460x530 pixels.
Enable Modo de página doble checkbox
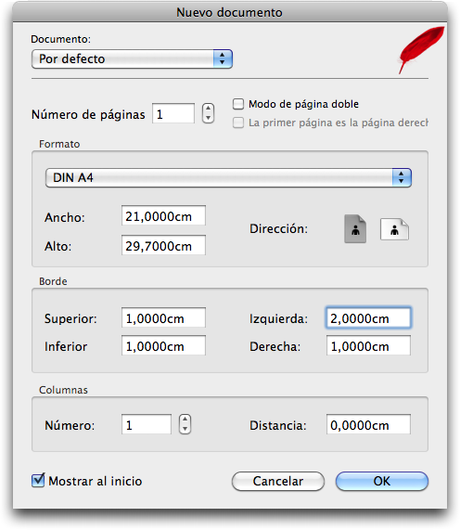coord(238,104)
